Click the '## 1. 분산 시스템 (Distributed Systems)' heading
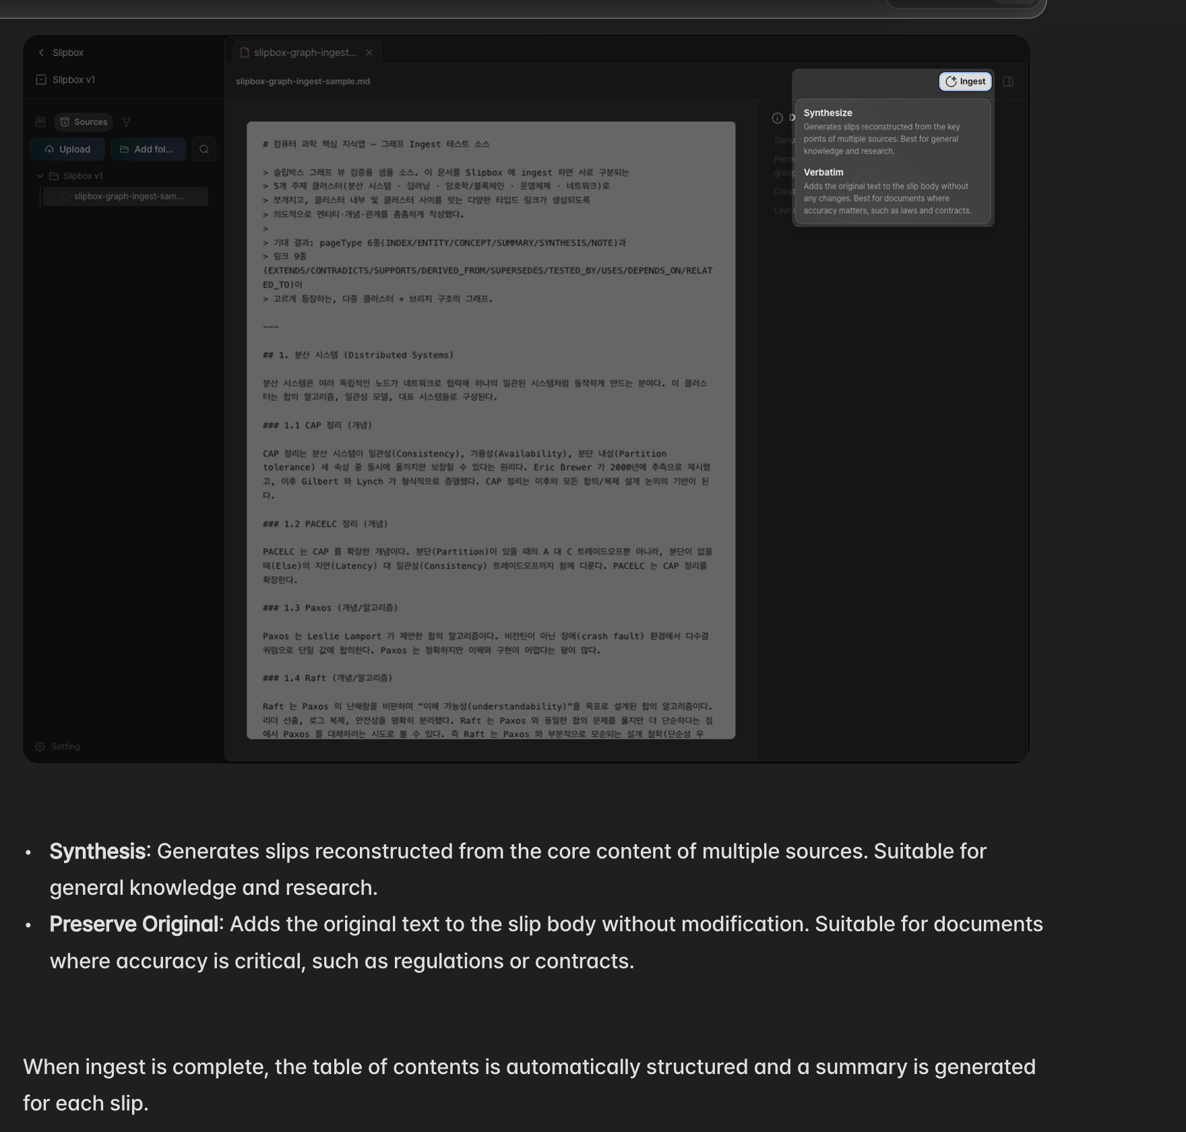The height and width of the screenshot is (1132, 1186). coord(358,355)
